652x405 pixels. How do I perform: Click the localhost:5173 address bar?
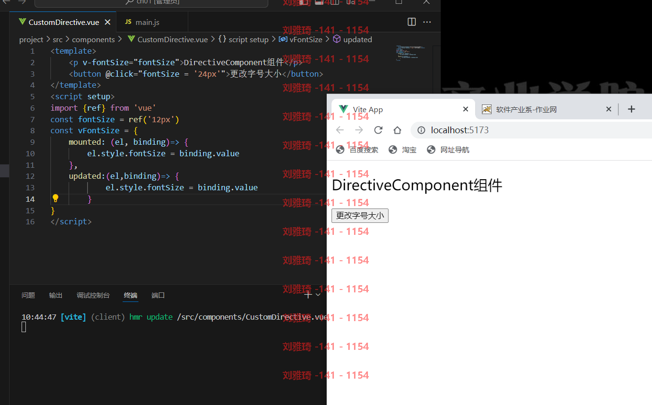(531, 130)
